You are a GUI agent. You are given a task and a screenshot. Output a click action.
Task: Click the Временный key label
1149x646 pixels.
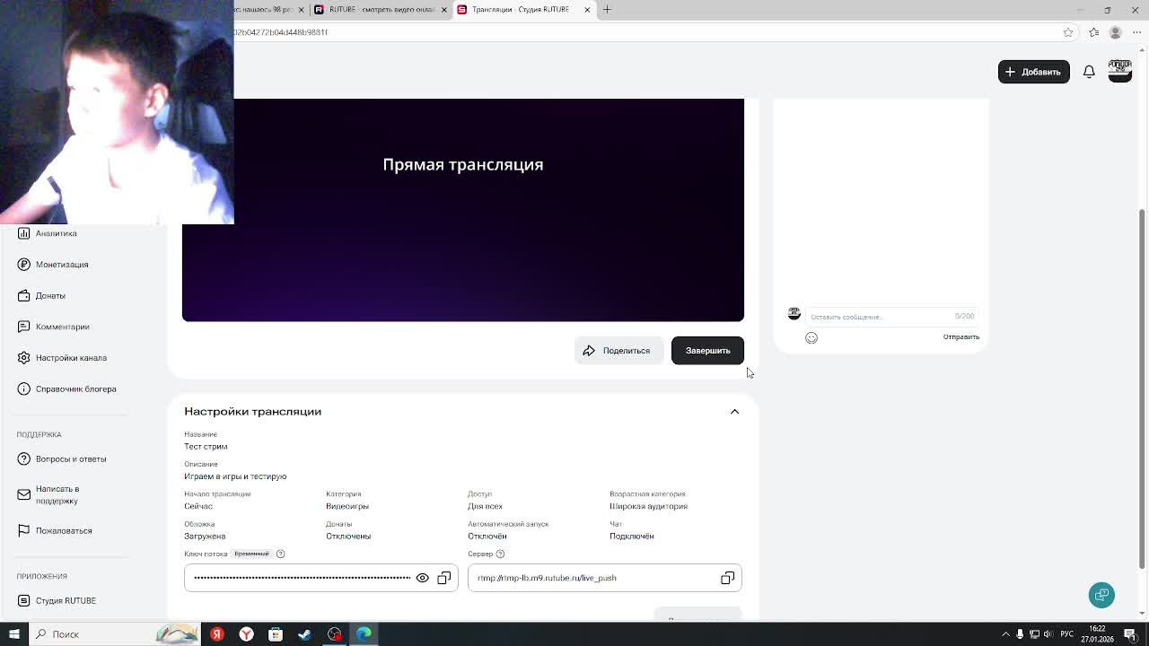tap(251, 554)
